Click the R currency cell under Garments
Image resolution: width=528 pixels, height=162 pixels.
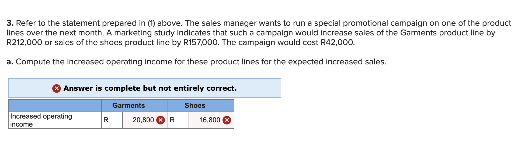(x=112, y=120)
